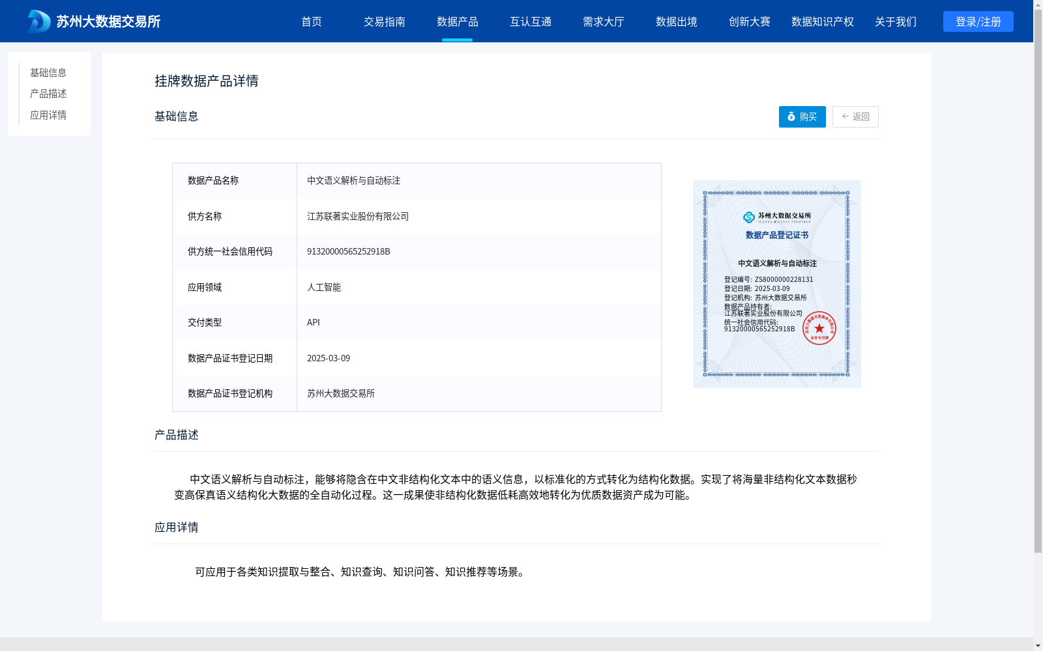Open the 交易指南 menu item
This screenshot has width=1043, height=651.
(x=385, y=21)
